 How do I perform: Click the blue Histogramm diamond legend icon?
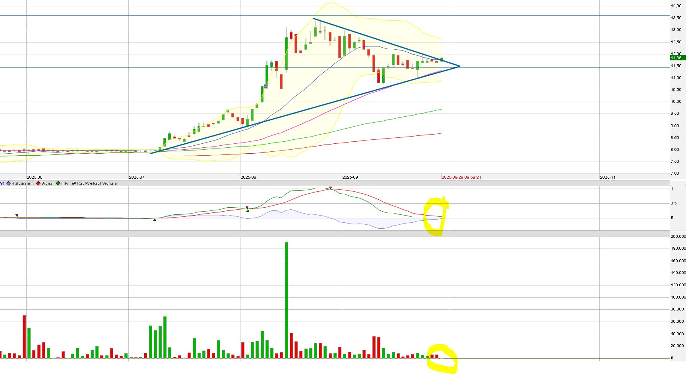pyautogui.click(x=8, y=183)
